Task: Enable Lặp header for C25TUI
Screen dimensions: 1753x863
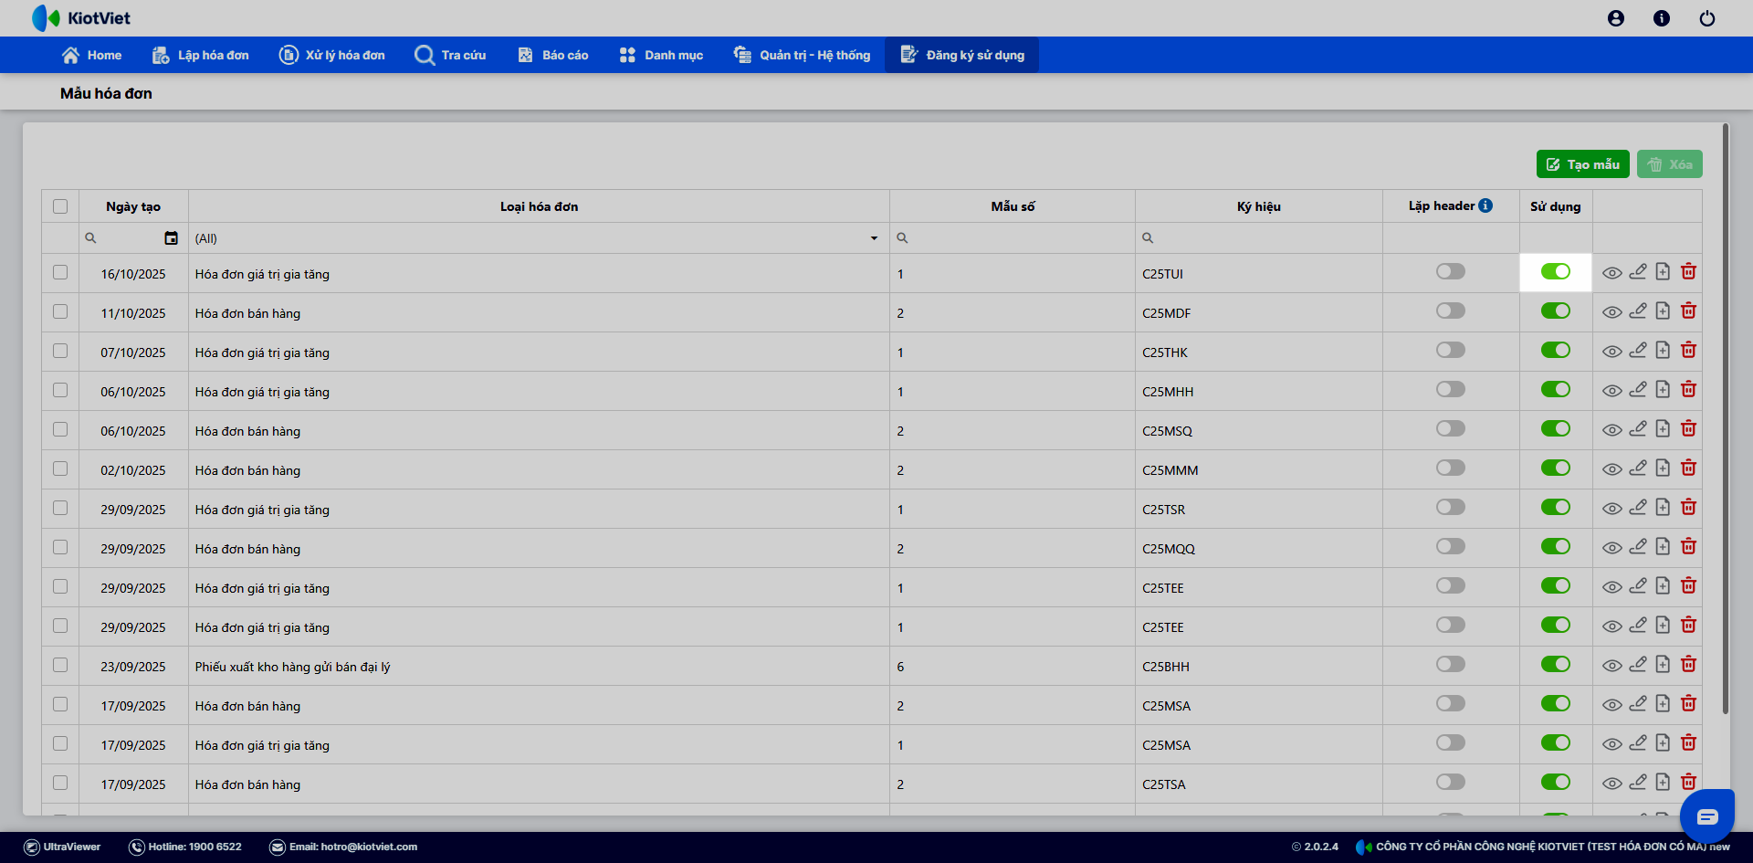Action: tap(1451, 271)
